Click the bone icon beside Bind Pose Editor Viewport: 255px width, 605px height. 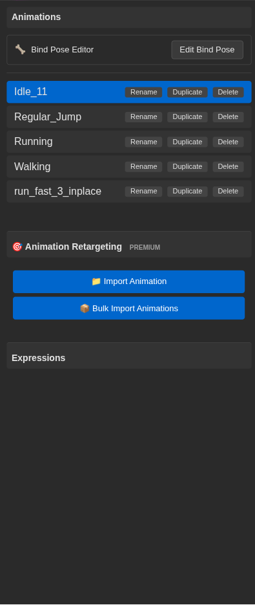(20, 49)
